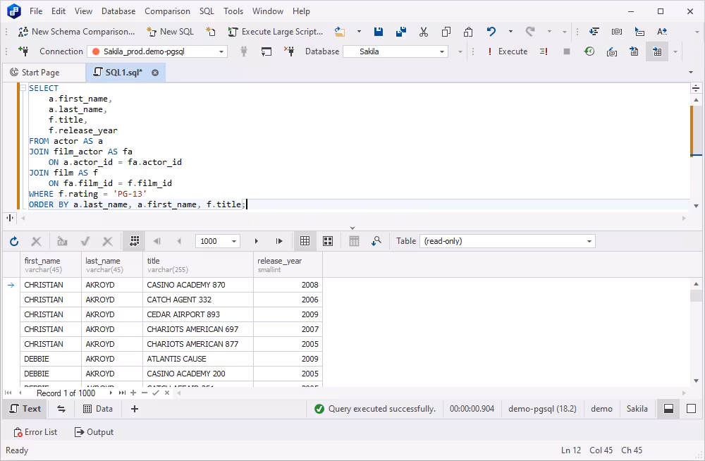Click the plus icon beside Data tab
This screenshot has width=705, height=461.
[x=135, y=409]
